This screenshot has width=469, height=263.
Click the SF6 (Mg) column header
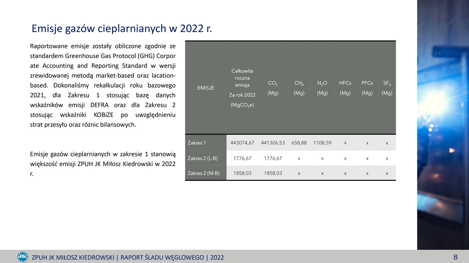pyautogui.click(x=387, y=88)
